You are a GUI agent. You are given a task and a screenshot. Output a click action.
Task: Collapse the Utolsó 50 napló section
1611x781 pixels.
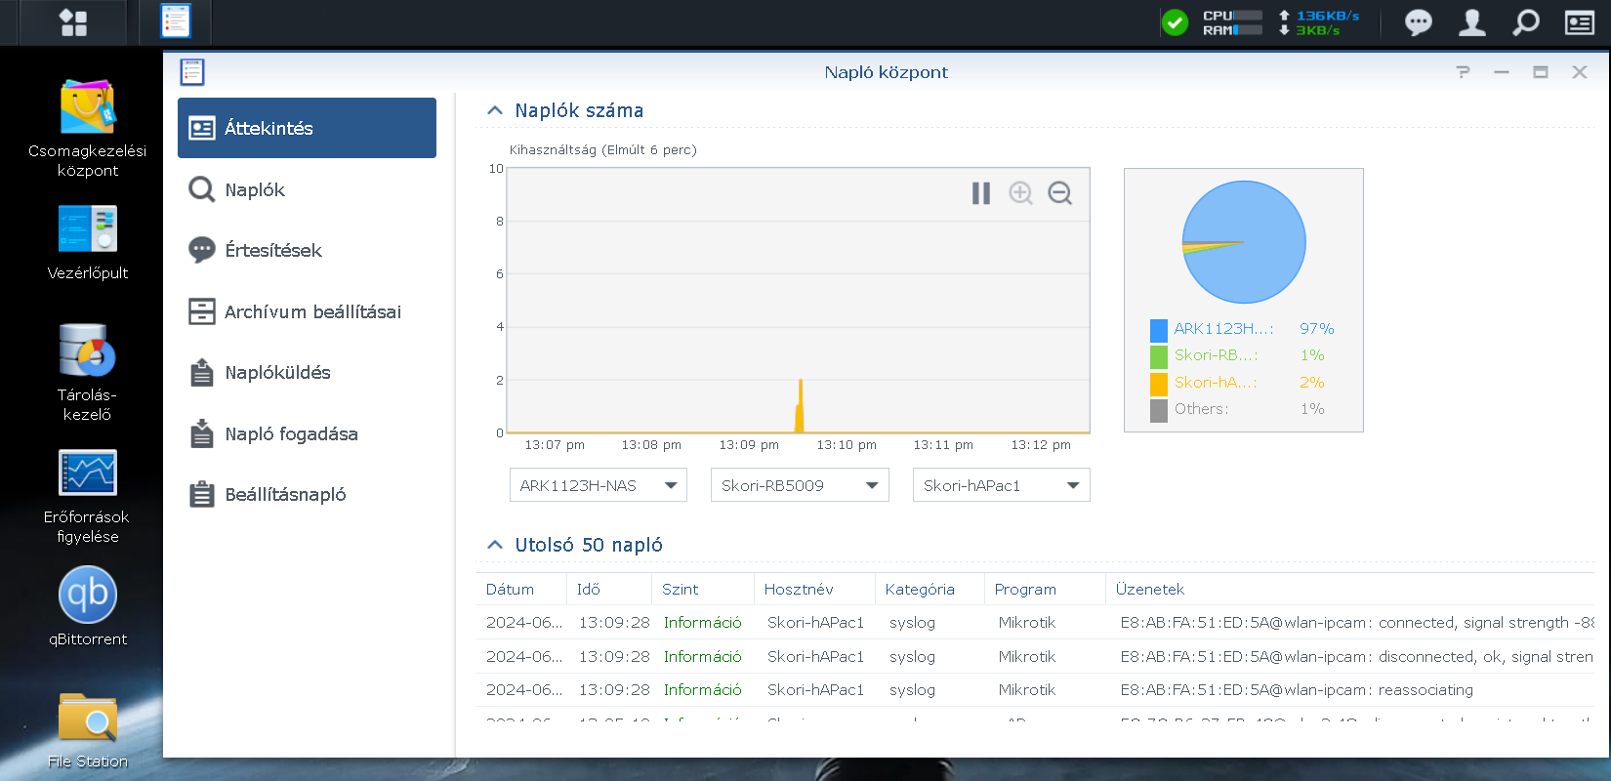[x=495, y=545]
